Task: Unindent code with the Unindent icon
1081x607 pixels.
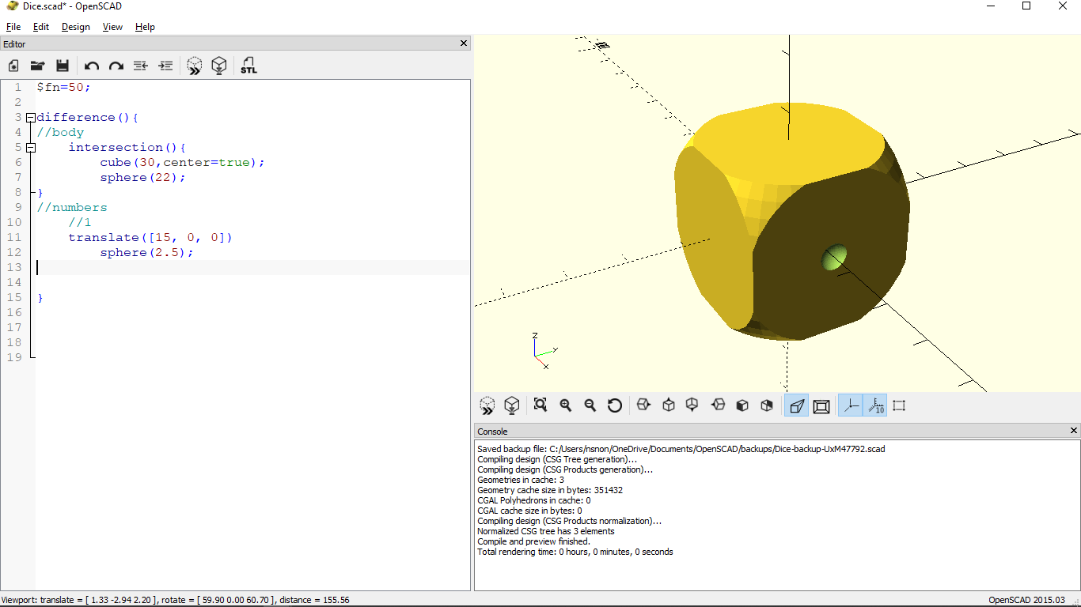Action: click(x=141, y=66)
